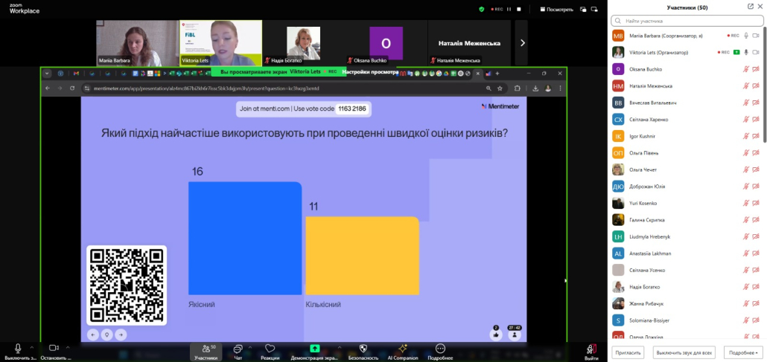The width and height of the screenshot is (767, 362).
Task: Show next video thumbnails with right arrow
Action: [522, 43]
